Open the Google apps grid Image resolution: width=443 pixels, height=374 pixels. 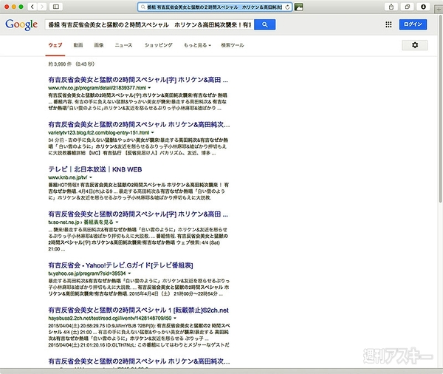tap(388, 24)
